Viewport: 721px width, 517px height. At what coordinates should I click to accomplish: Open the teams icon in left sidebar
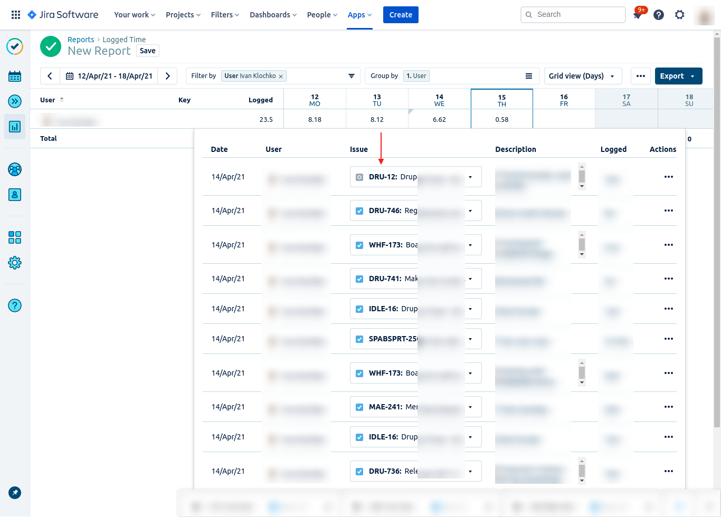(x=15, y=169)
